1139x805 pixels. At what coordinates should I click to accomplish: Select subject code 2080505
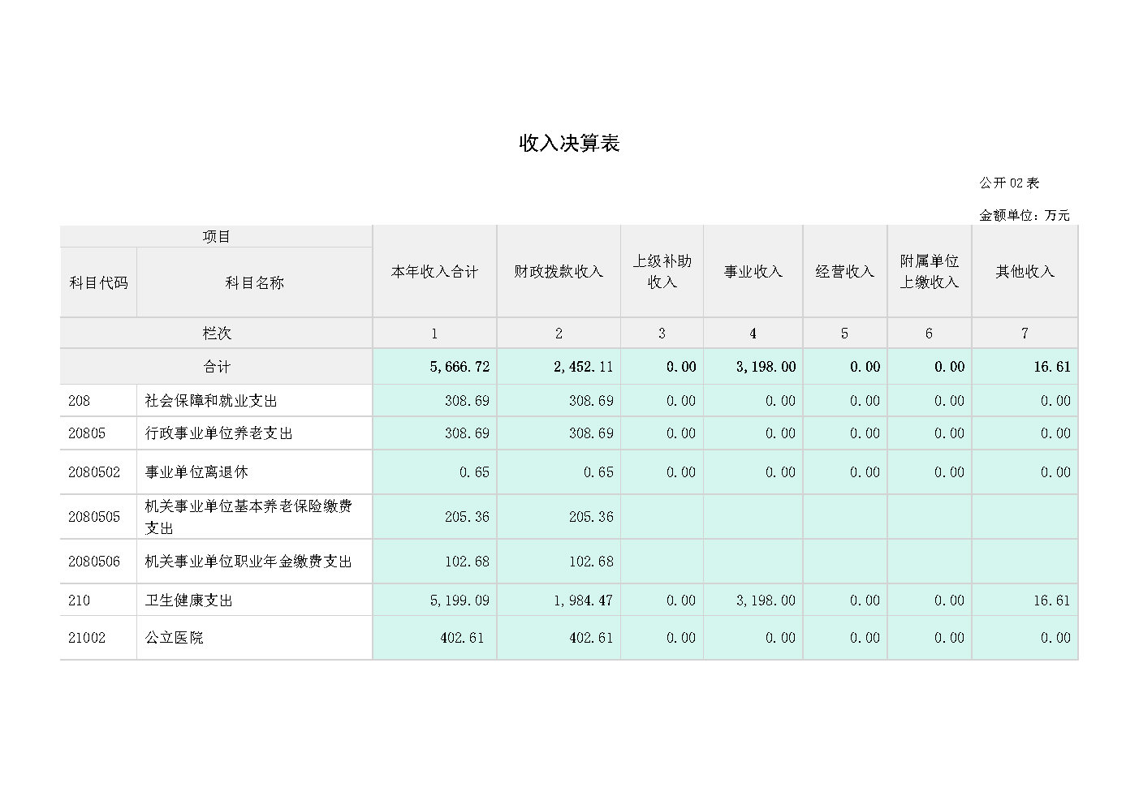[94, 517]
